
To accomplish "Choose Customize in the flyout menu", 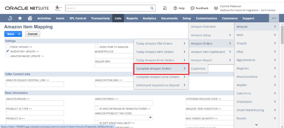I will tap(198, 69).
